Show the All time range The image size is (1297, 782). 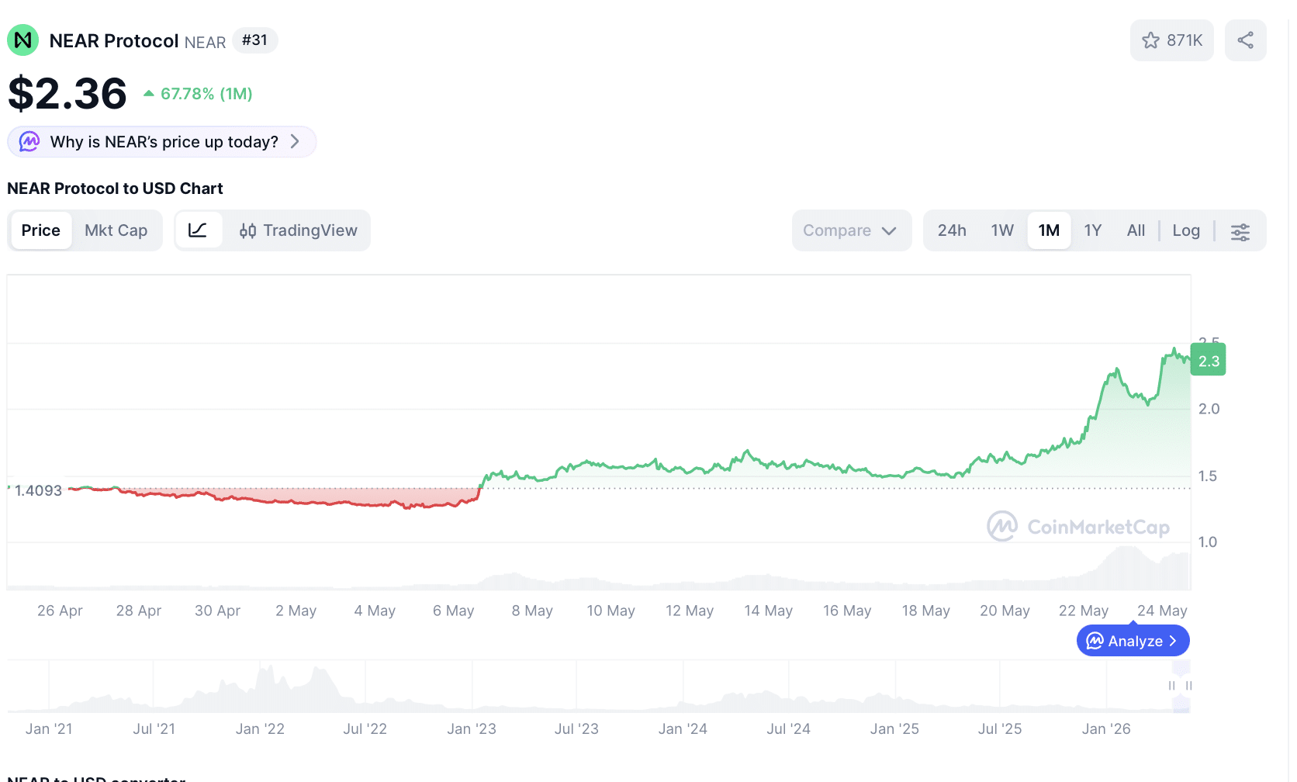tap(1136, 230)
